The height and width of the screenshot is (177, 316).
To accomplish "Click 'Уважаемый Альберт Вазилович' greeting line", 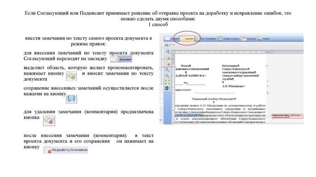I will point(214,99).
